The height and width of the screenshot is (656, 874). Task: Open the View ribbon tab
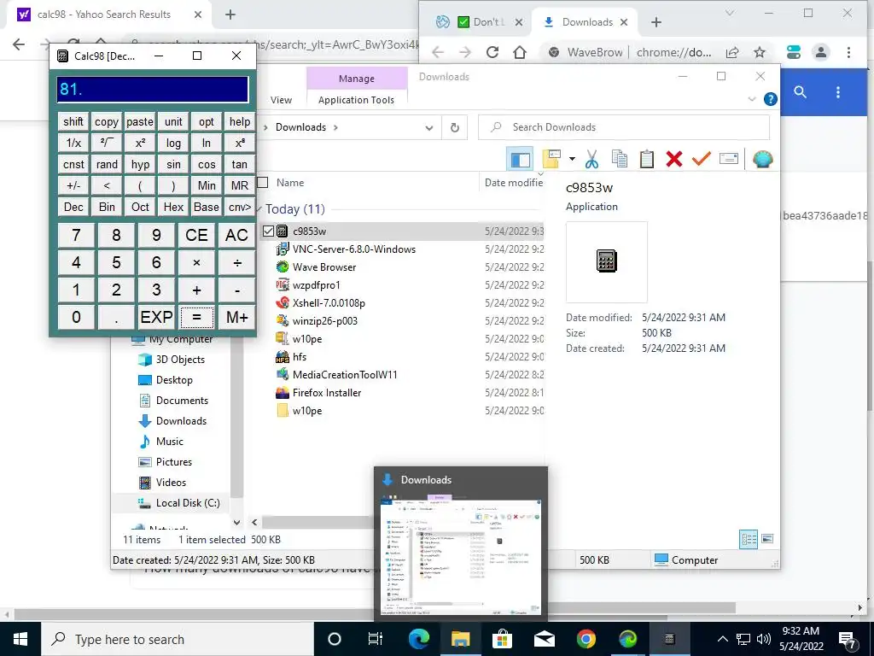pyautogui.click(x=281, y=100)
